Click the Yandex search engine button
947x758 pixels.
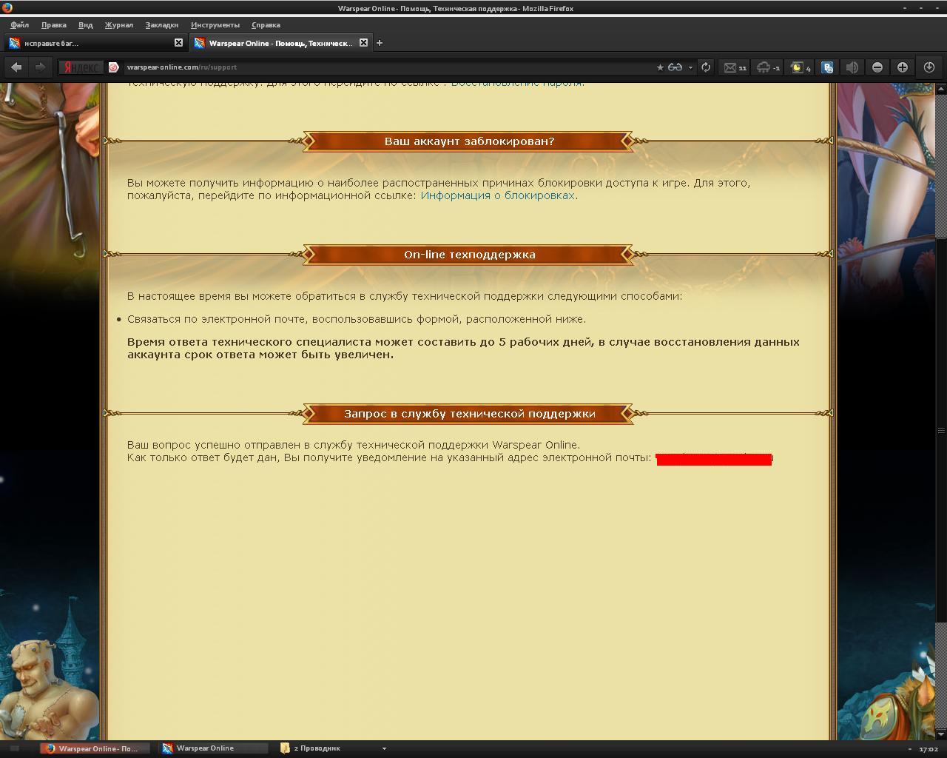click(x=81, y=67)
